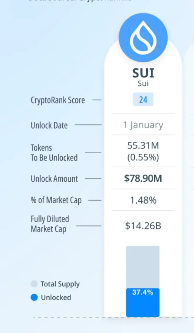Click the grey total supply bar segment
This screenshot has height=333, width=194.
pyautogui.click(x=143, y=267)
